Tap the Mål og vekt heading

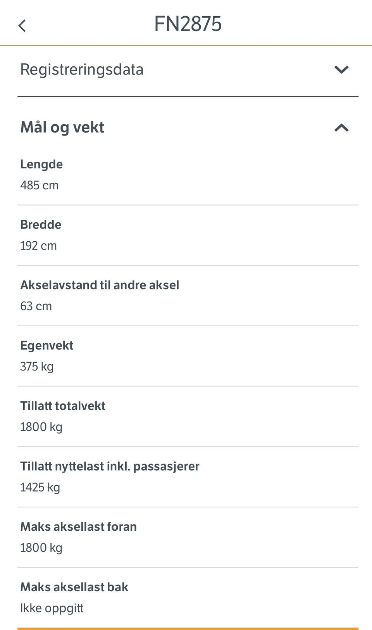pyautogui.click(x=62, y=128)
